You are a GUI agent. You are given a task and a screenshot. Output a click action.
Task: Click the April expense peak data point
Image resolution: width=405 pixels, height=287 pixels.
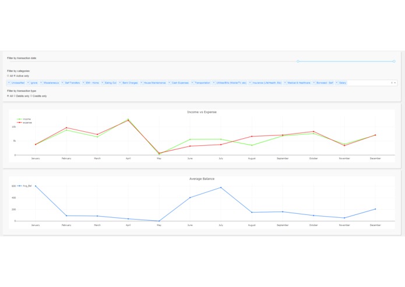pyautogui.click(x=128, y=120)
